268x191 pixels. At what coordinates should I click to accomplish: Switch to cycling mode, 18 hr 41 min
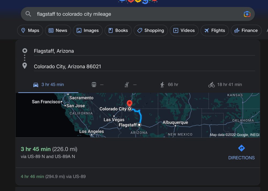[225, 85]
